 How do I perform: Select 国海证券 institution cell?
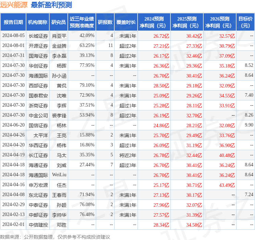[x=38, y=56]
